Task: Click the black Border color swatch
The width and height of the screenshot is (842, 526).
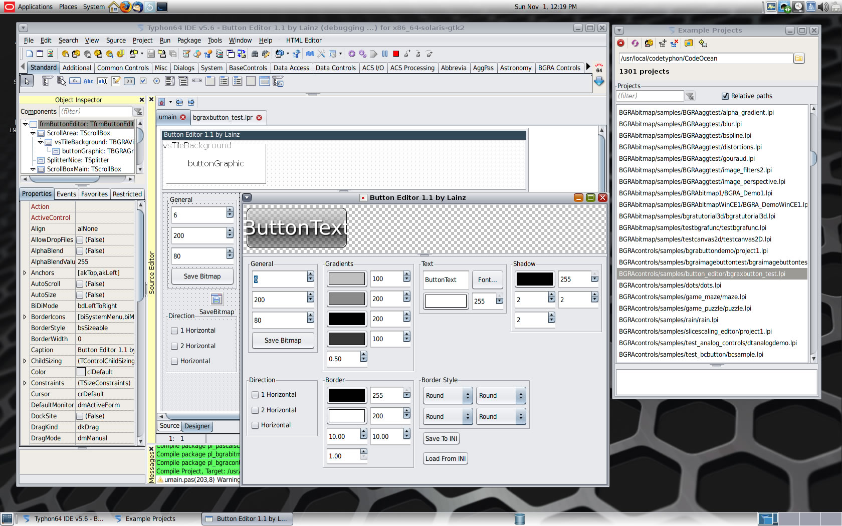Action: click(347, 396)
